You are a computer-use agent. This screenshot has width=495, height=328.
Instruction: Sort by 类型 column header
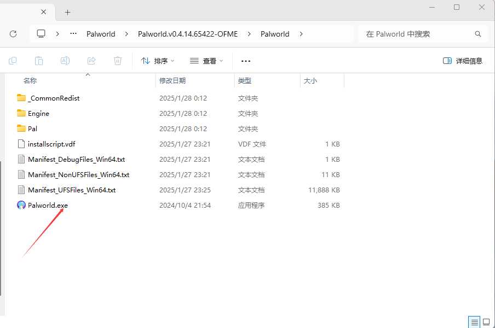tap(245, 81)
